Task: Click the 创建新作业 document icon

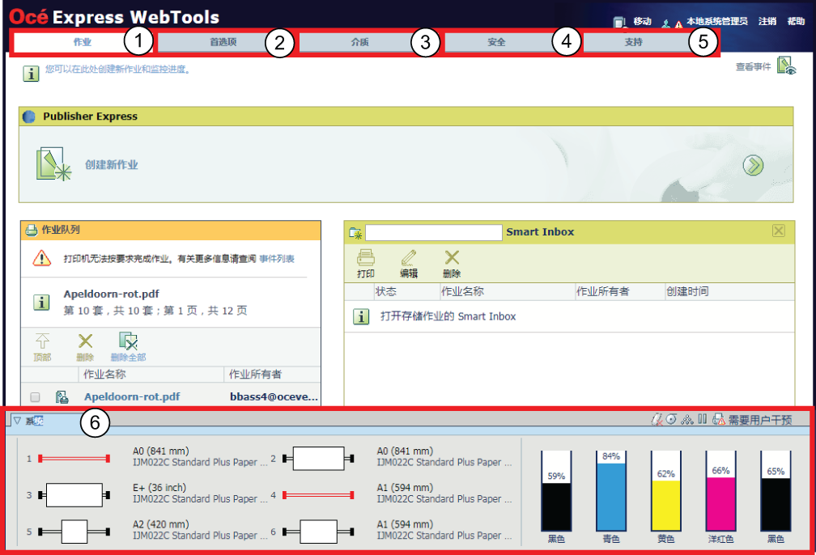Action: (53, 164)
